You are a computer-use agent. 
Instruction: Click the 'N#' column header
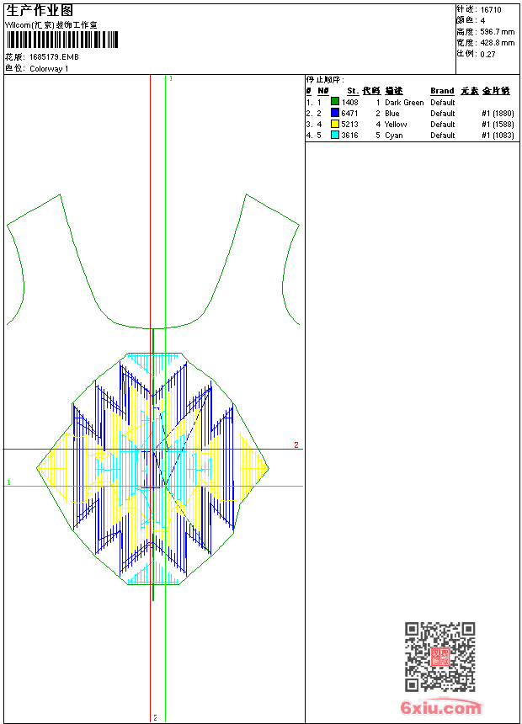tap(323, 91)
